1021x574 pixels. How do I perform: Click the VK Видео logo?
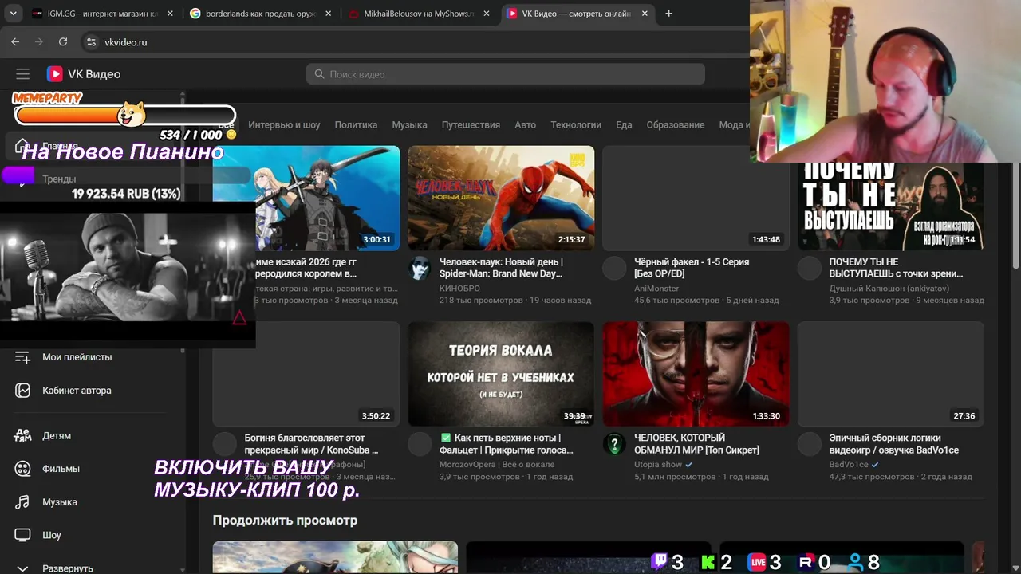point(84,74)
